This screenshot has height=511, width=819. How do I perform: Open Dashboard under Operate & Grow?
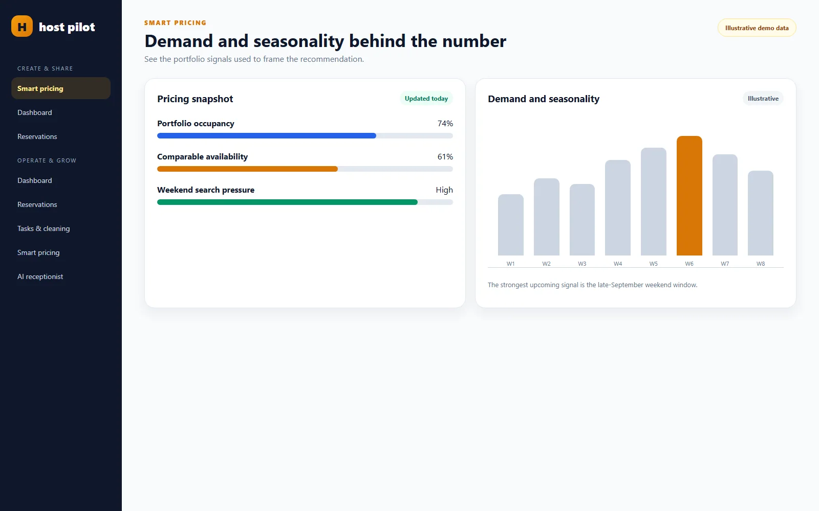61,180
